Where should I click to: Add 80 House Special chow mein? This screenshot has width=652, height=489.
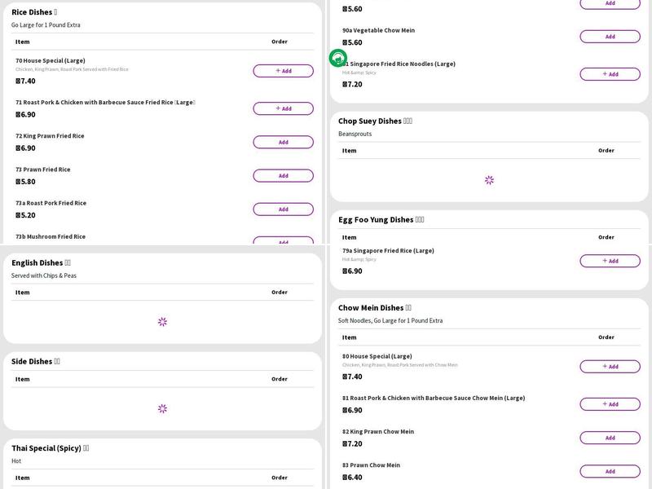[610, 367]
